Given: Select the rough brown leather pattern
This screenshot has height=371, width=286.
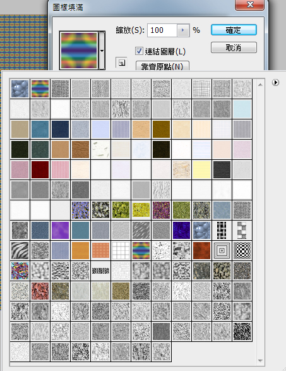Looking at the screenshot, I should click(x=80, y=149).
